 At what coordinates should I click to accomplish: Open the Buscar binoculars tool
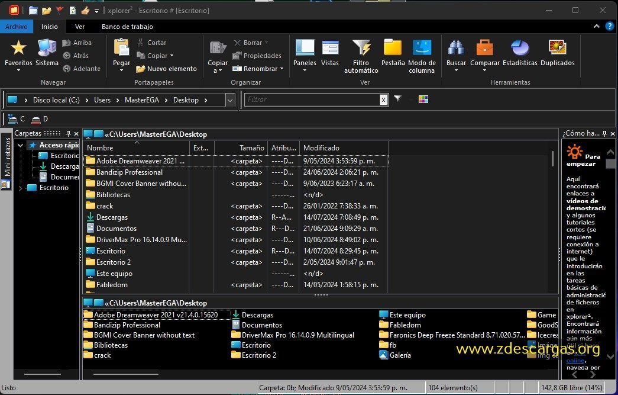(x=456, y=54)
